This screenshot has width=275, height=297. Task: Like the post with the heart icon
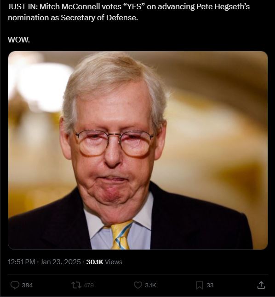137,285
